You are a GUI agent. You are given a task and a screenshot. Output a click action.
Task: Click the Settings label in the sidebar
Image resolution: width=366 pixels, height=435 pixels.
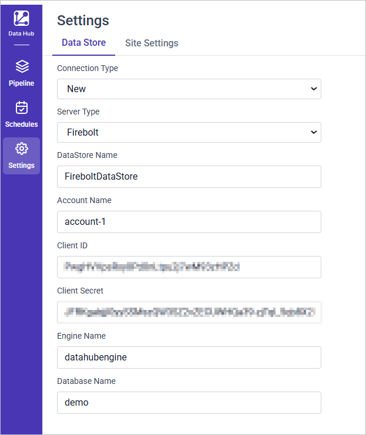coord(21,166)
